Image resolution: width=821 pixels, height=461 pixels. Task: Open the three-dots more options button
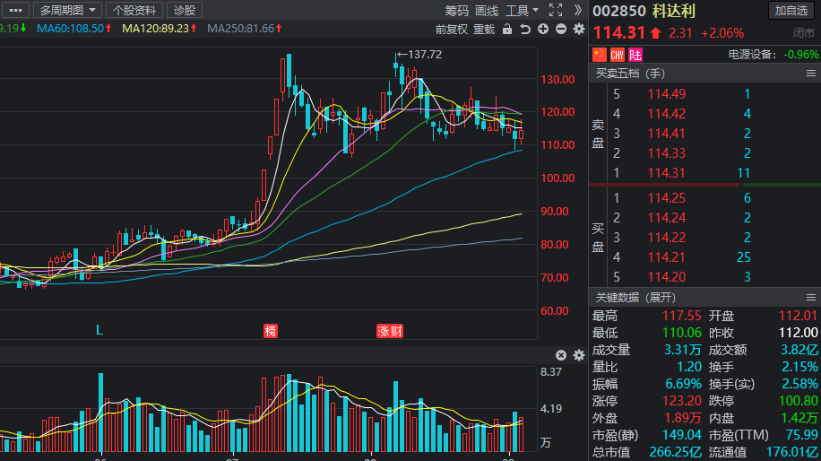coord(15,10)
